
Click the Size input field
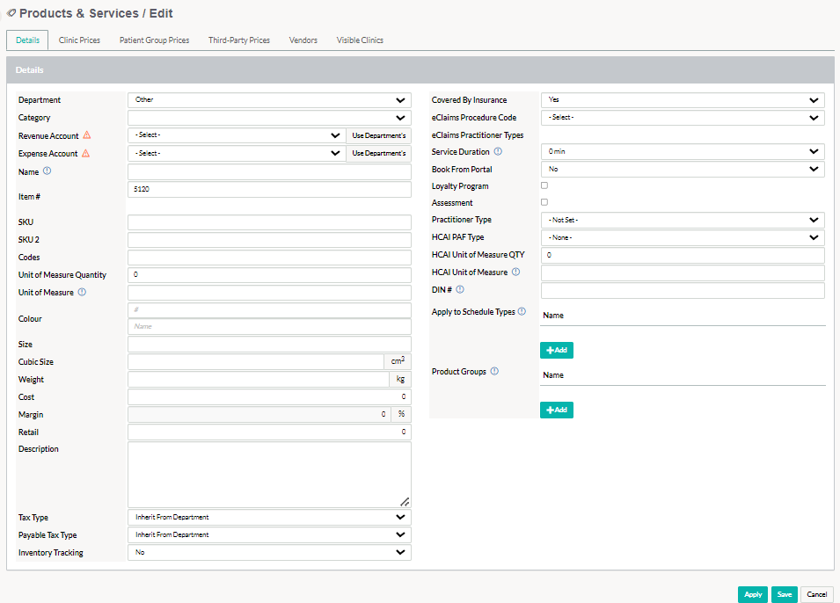tap(269, 345)
